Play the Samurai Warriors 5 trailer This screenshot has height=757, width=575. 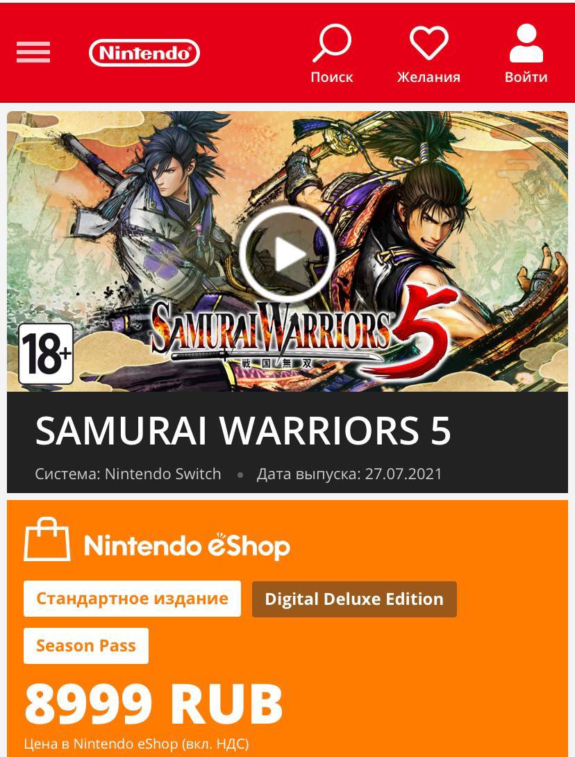click(x=287, y=254)
